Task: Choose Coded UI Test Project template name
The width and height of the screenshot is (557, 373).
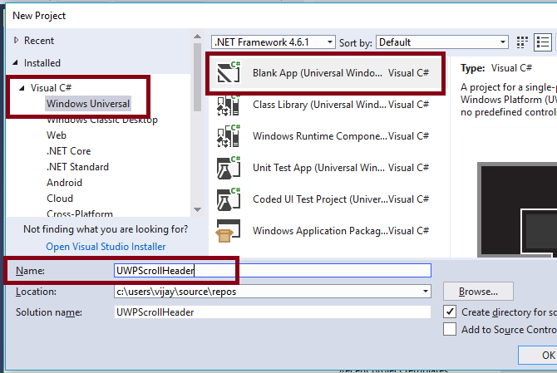Action: (320, 199)
